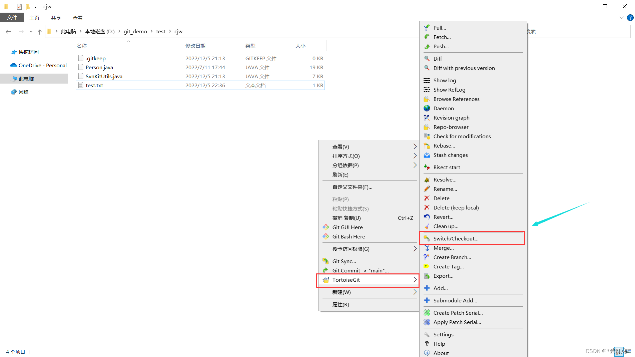
Task: Expand the ribbon with the chevron
Action: [621, 18]
